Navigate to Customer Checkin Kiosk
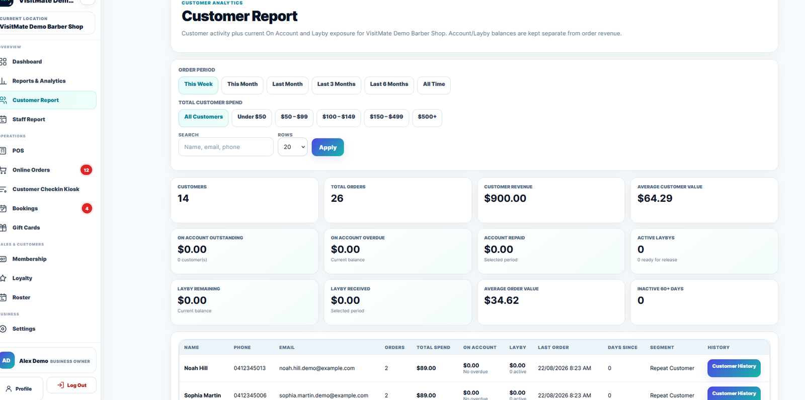Viewport: 805px width, 400px height. [x=46, y=189]
